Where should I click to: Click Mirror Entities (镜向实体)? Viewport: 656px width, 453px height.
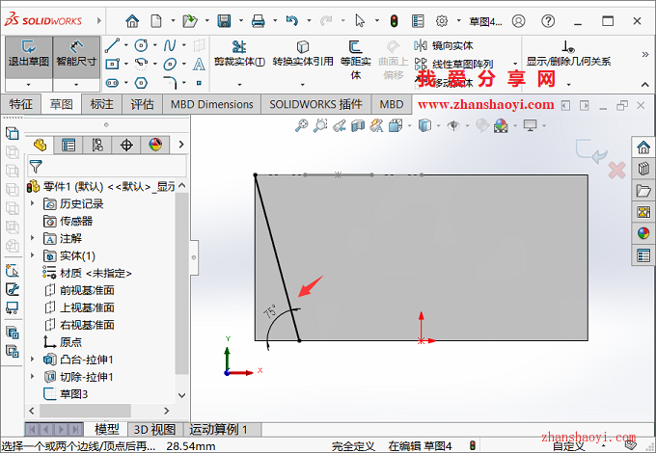point(444,45)
